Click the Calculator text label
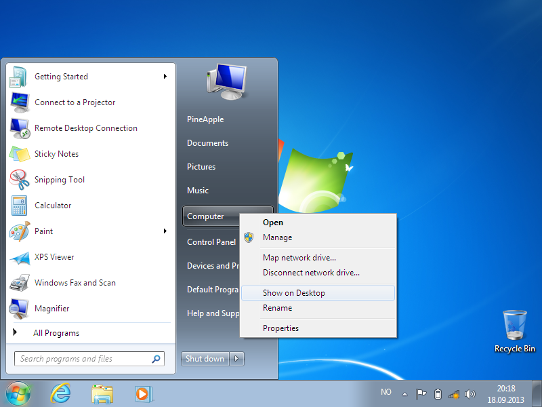Viewport: 542px width, 407px height. click(53, 206)
